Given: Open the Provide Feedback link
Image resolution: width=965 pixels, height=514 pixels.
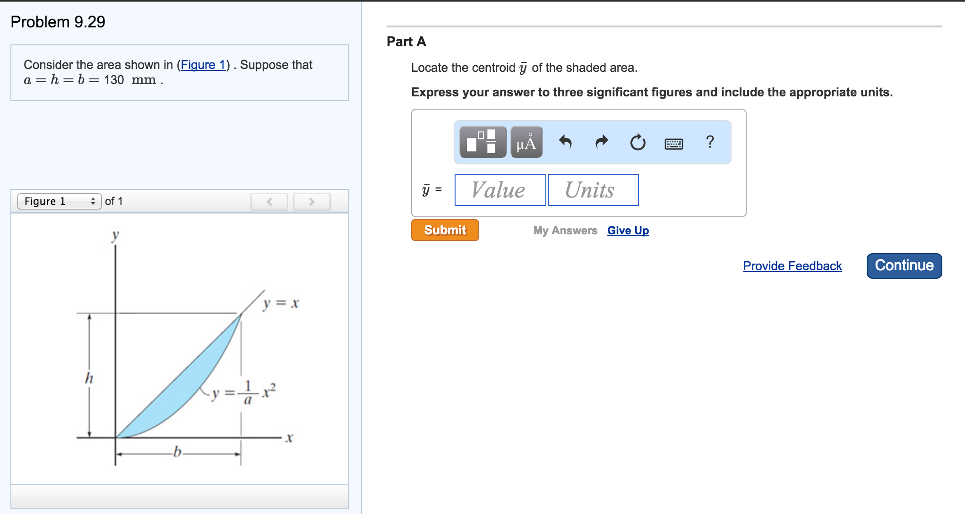Looking at the screenshot, I should pos(792,266).
